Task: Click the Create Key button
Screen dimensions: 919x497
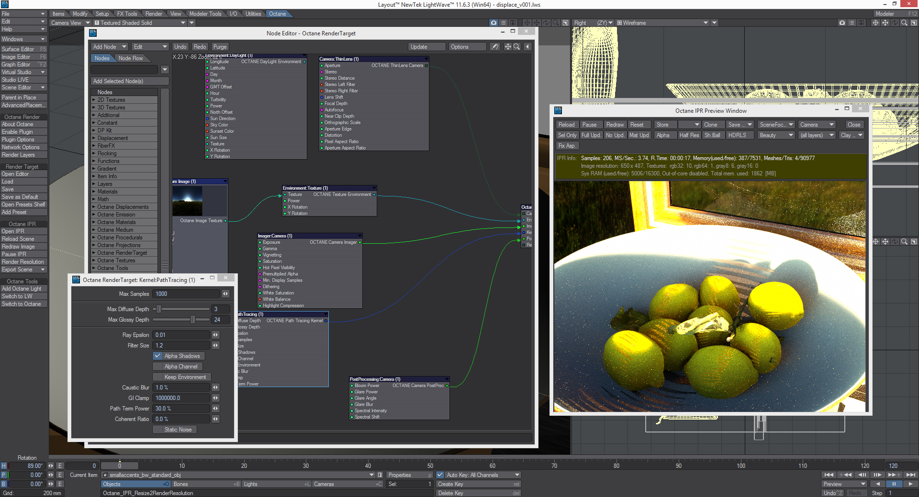Action: [x=478, y=484]
